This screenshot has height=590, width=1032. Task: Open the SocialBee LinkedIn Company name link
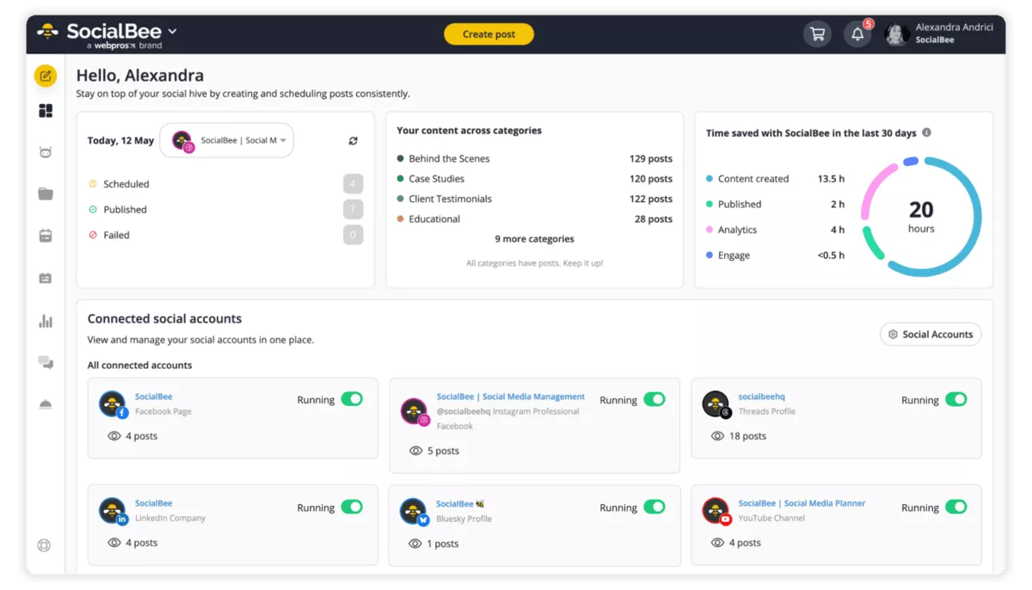(153, 503)
